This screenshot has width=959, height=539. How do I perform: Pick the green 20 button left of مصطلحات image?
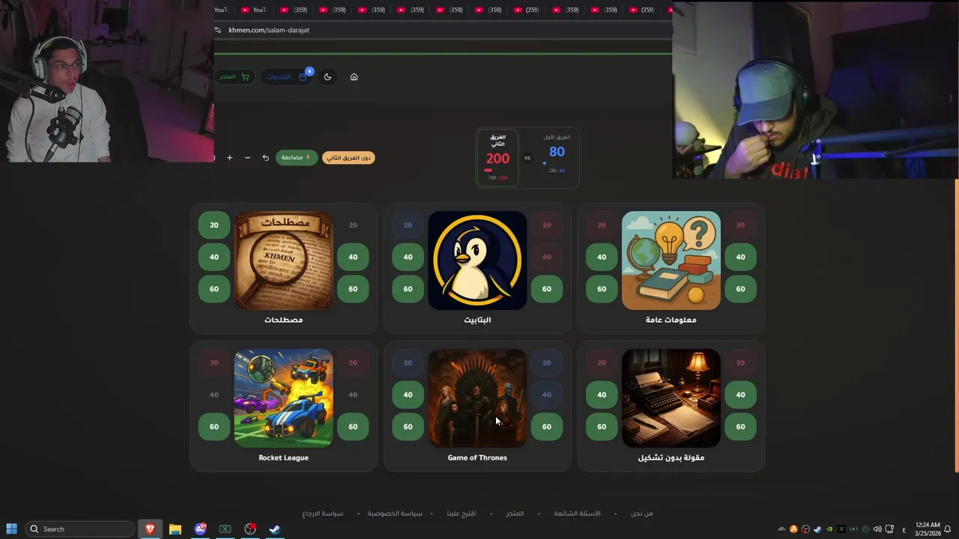point(214,225)
